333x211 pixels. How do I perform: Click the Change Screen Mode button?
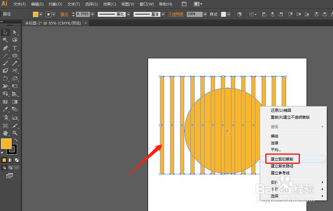click(10, 176)
